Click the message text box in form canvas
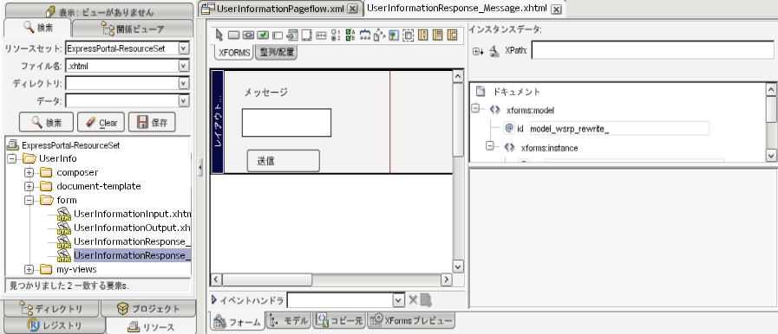This screenshot has width=778, height=334. (286, 122)
